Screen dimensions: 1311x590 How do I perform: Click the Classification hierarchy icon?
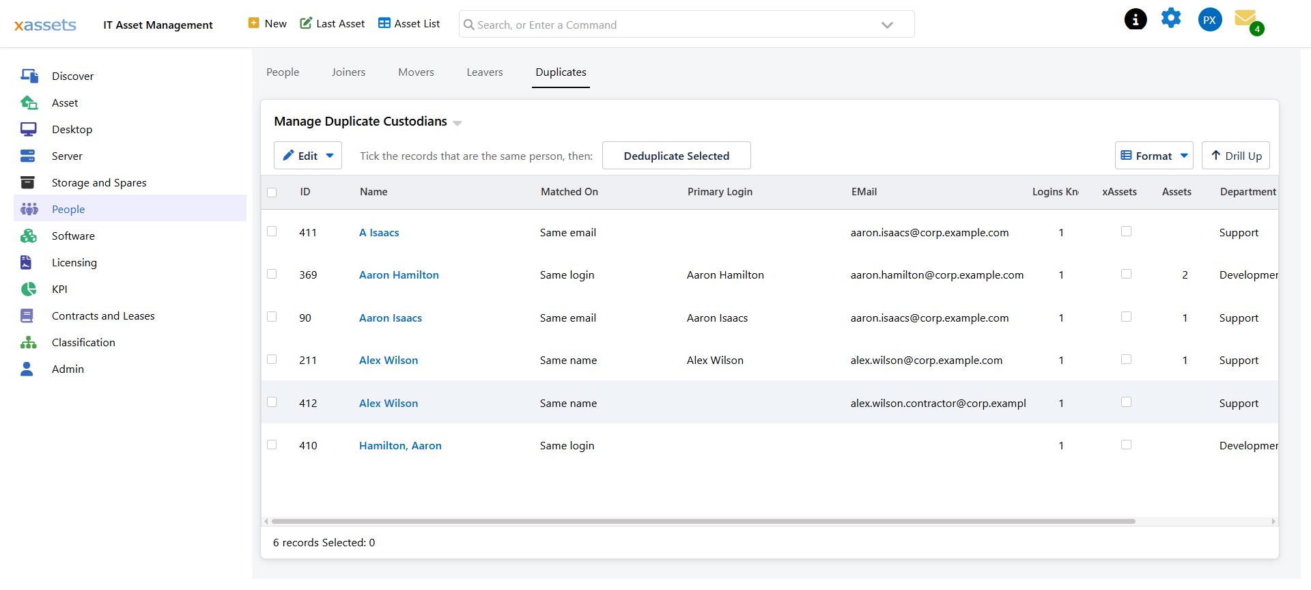pyautogui.click(x=29, y=342)
